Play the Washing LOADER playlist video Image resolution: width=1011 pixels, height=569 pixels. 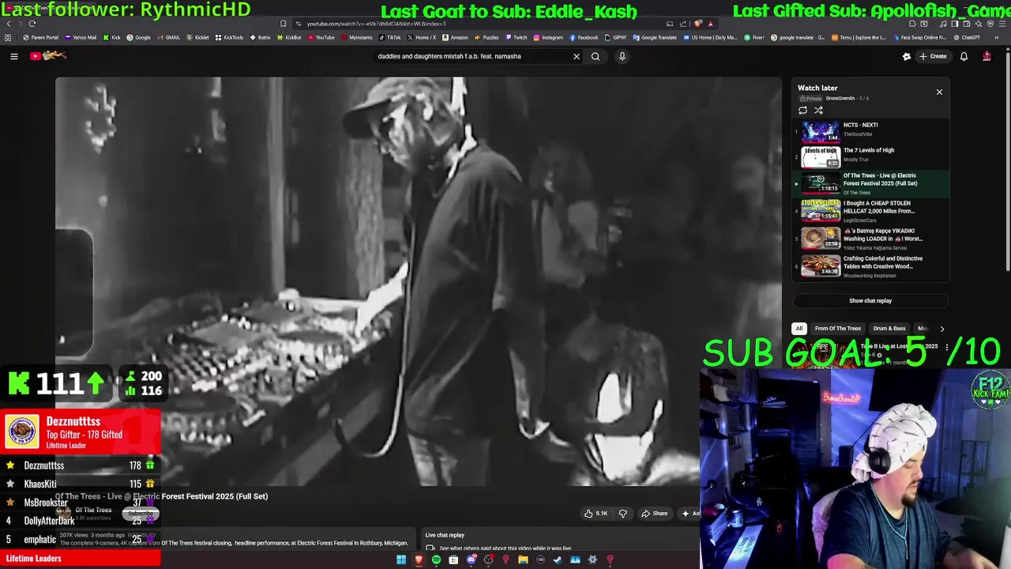pyautogui.click(x=870, y=239)
